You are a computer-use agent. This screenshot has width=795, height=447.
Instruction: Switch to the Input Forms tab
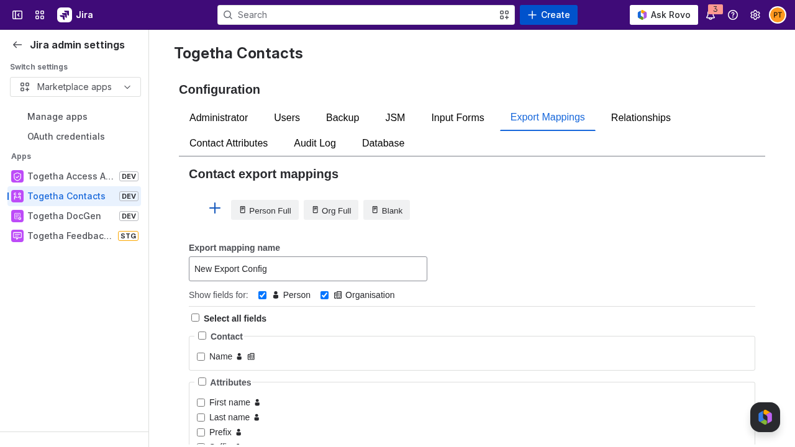click(x=458, y=118)
